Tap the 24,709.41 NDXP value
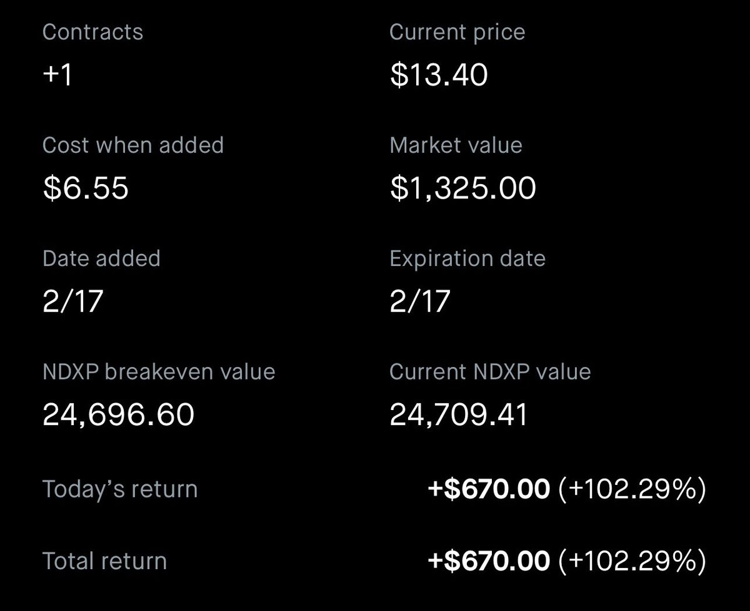Image resolution: width=750 pixels, height=611 pixels. coord(459,415)
